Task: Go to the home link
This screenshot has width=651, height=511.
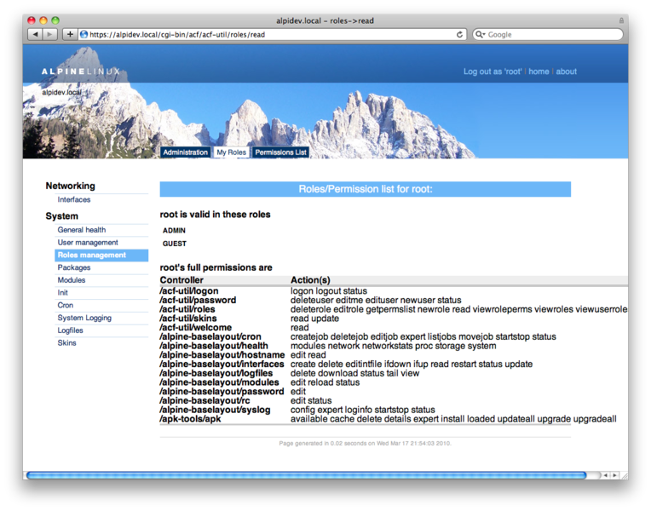Action: pyautogui.click(x=539, y=72)
